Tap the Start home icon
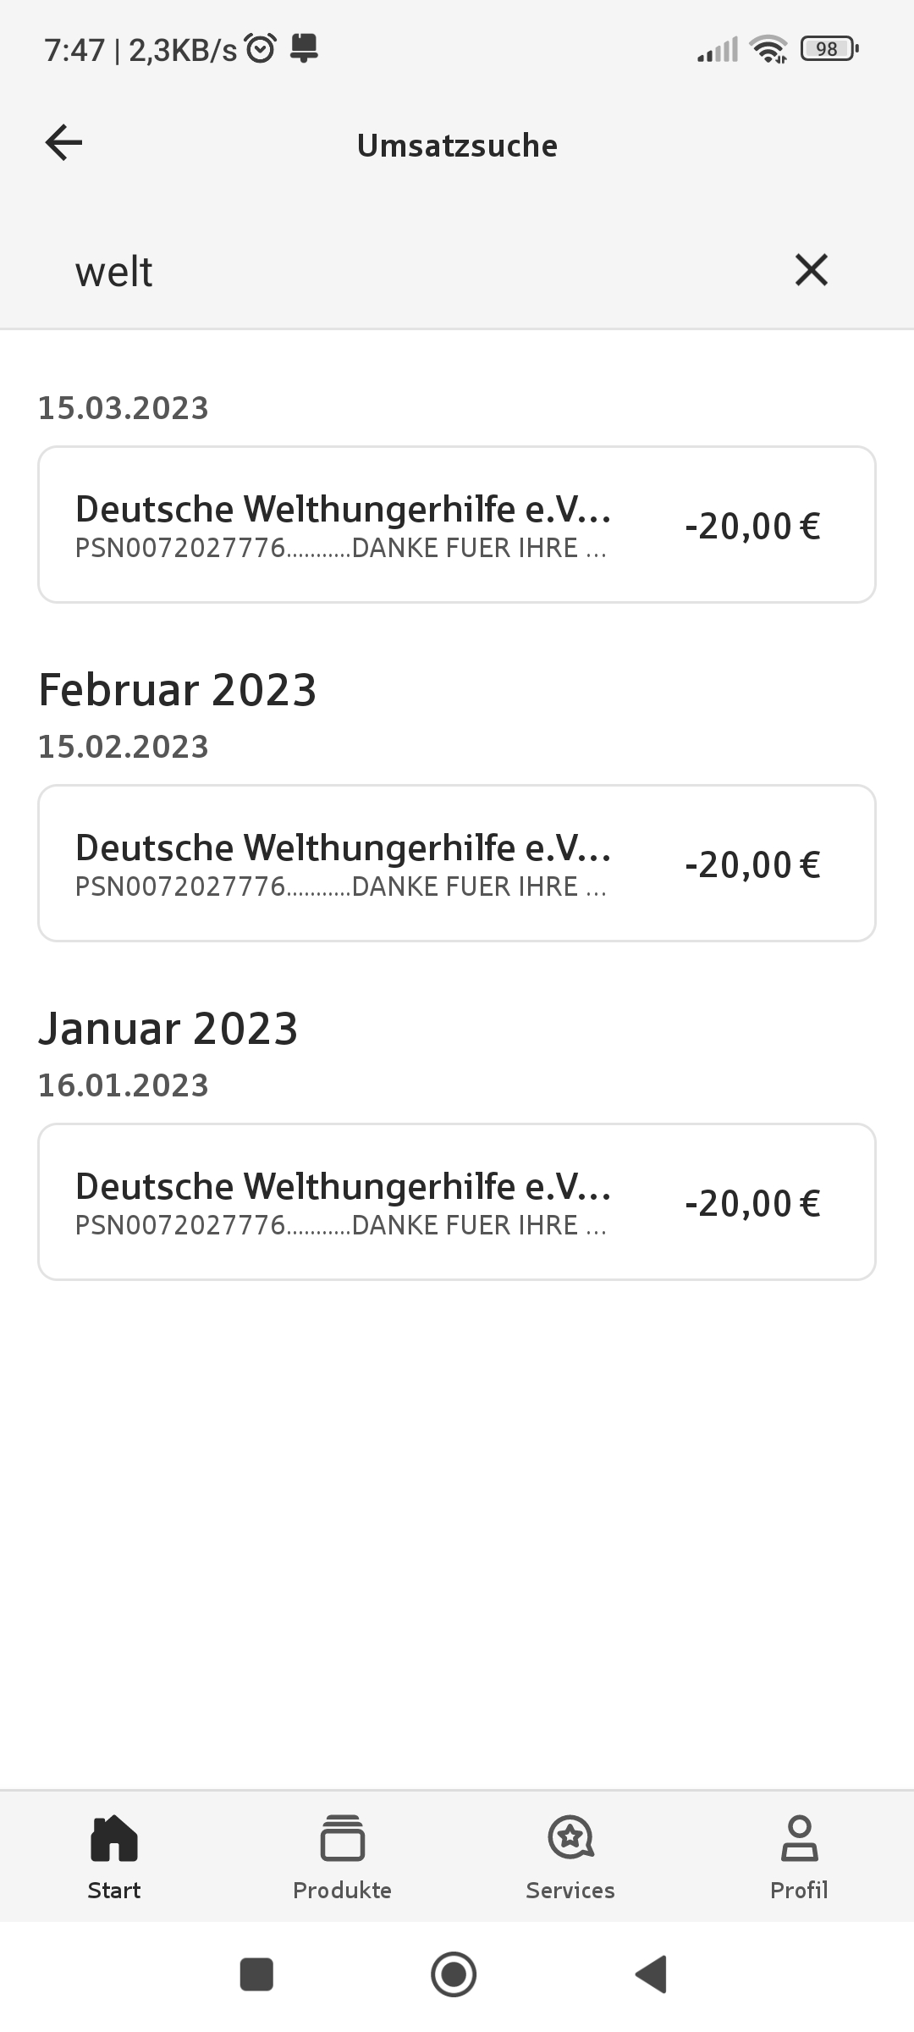 (x=114, y=1839)
